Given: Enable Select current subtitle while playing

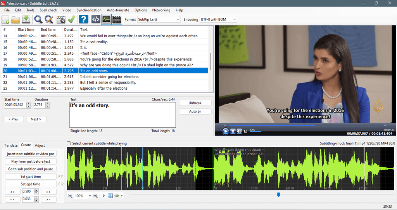Looking at the screenshot, I should tap(69, 143).
